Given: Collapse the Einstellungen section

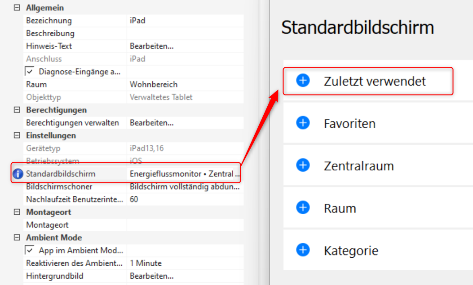Looking at the screenshot, I should click(17, 135).
